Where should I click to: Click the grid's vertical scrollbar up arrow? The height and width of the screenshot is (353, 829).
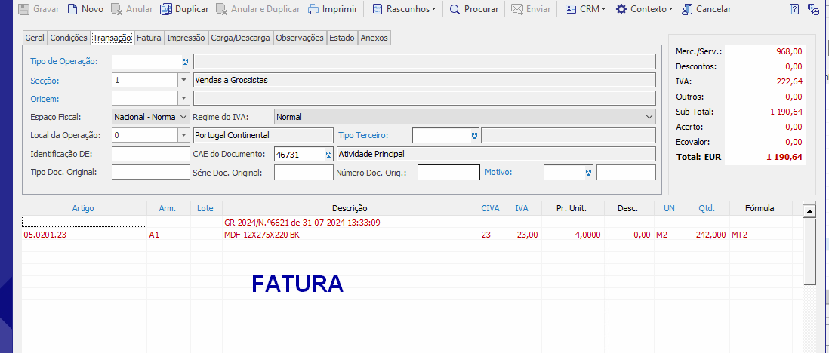(x=809, y=211)
